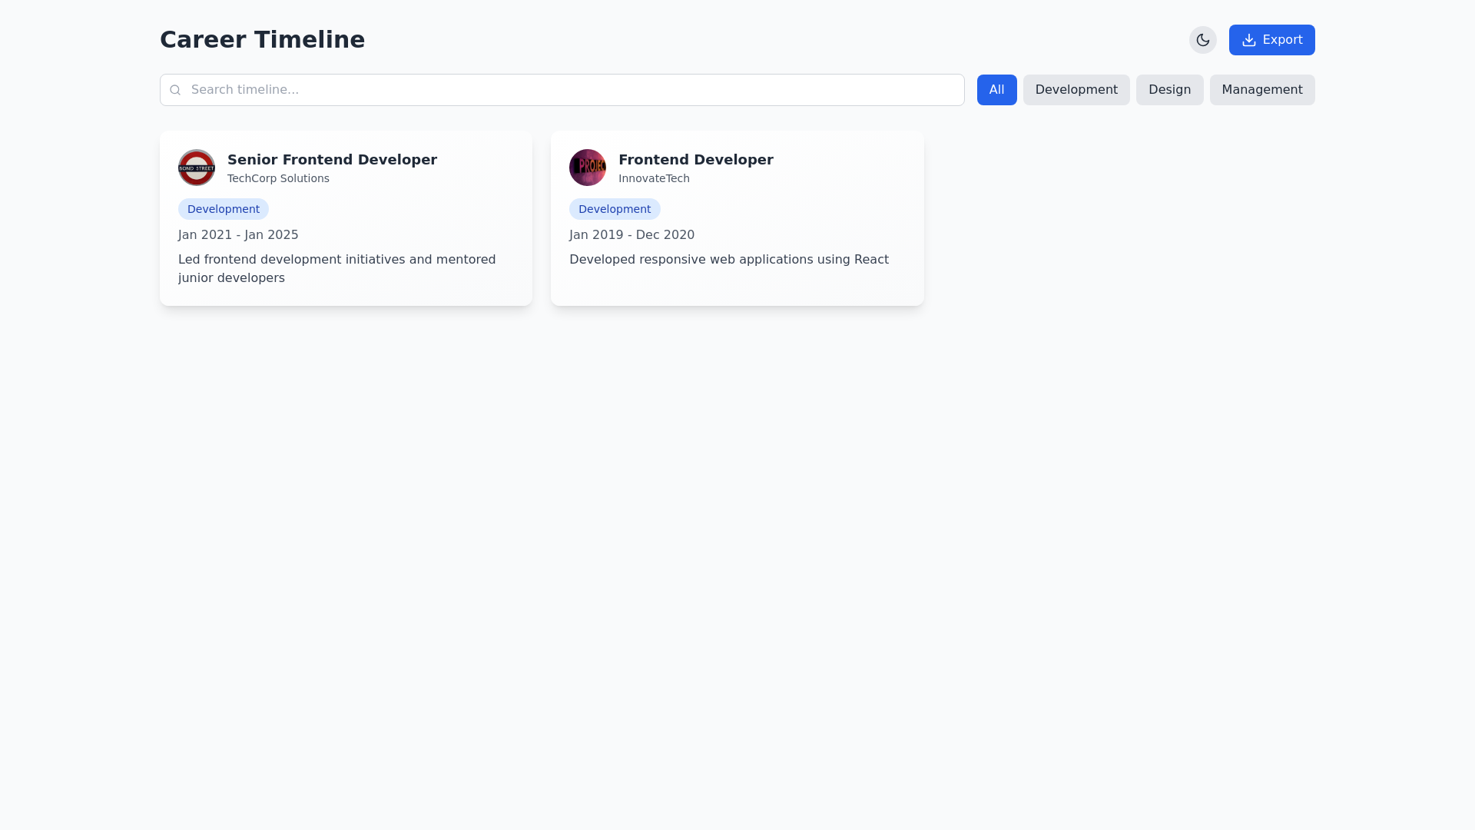Click description about responsive web applications
Screen dimensions: 1475x830
pyautogui.click(x=729, y=260)
